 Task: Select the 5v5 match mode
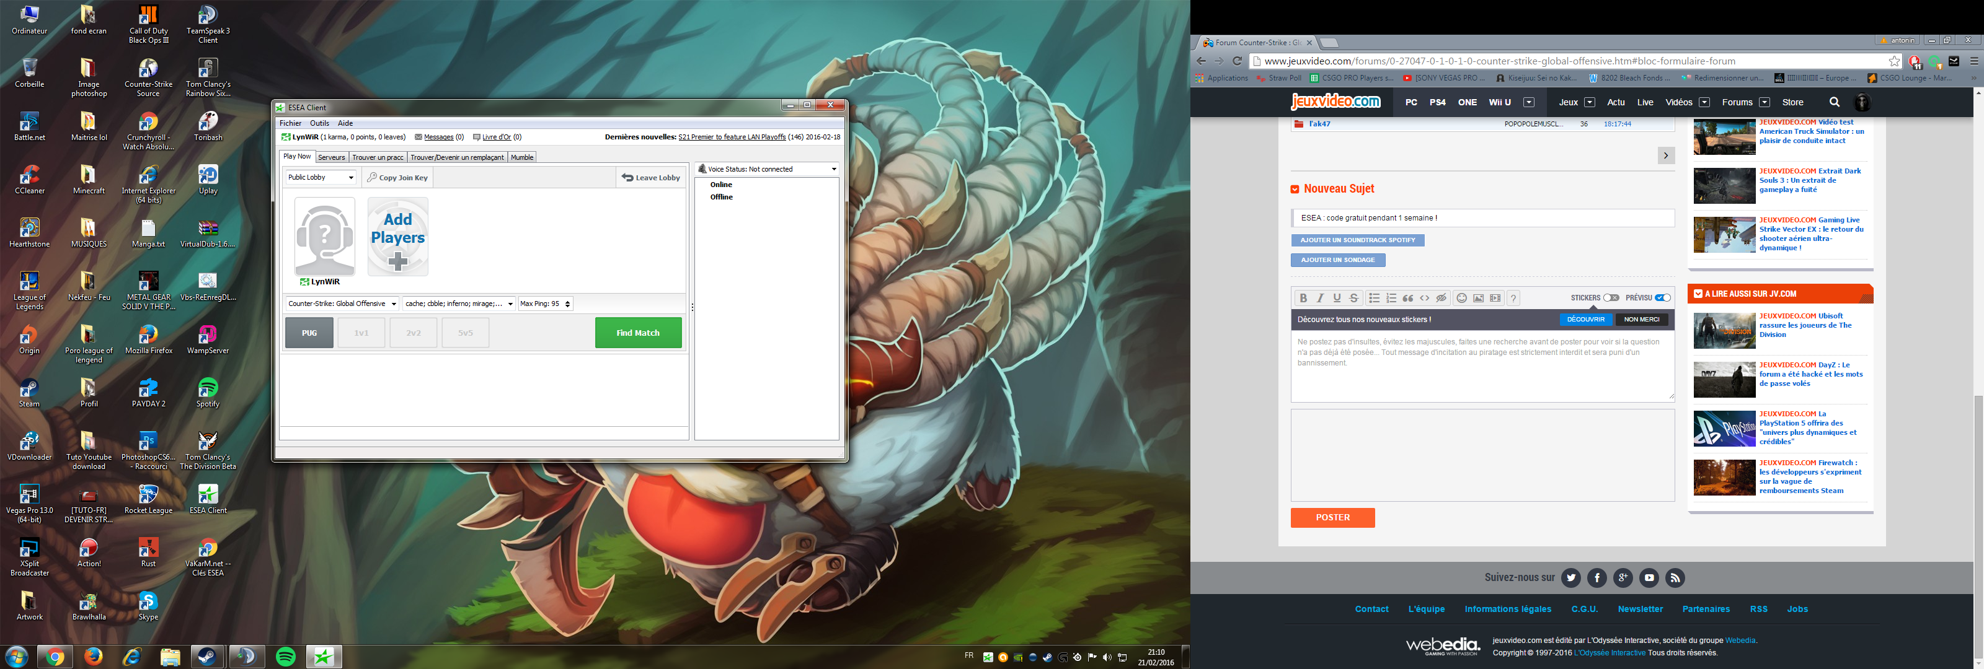click(x=465, y=333)
